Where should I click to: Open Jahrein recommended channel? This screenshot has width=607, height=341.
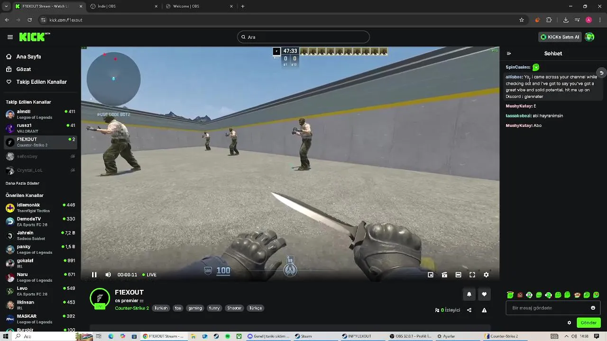click(40, 235)
